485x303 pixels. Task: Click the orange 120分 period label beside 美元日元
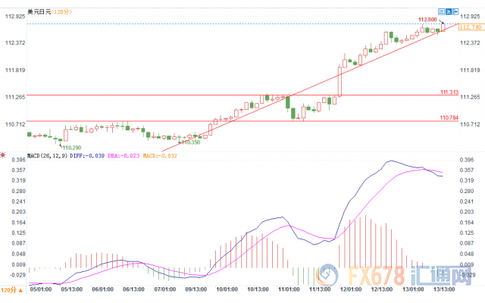tap(64, 11)
